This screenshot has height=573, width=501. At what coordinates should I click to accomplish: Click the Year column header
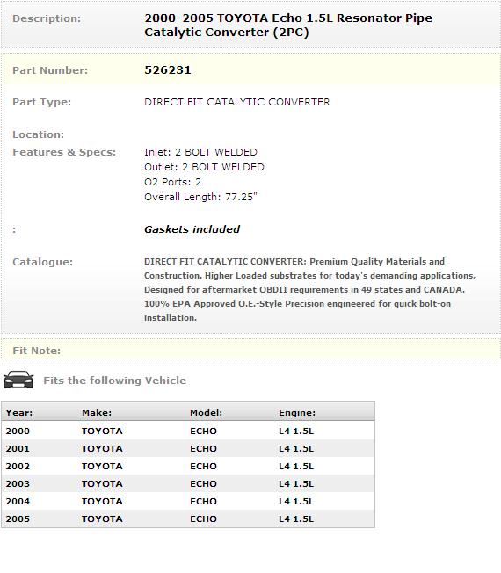click(19, 412)
